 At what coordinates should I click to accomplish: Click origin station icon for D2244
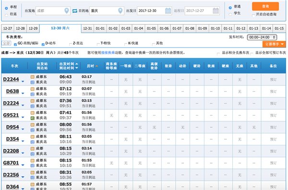pyautogui.click(x=33, y=77)
